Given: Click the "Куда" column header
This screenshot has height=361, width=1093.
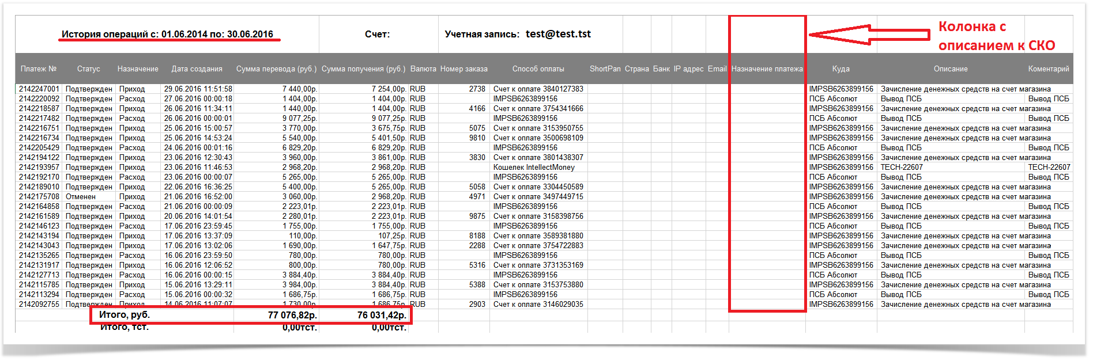Looking at the screenshot, I should (x=841, y=69).
